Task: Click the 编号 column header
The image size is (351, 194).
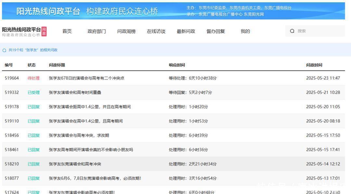Action: (x=9, y=65)
